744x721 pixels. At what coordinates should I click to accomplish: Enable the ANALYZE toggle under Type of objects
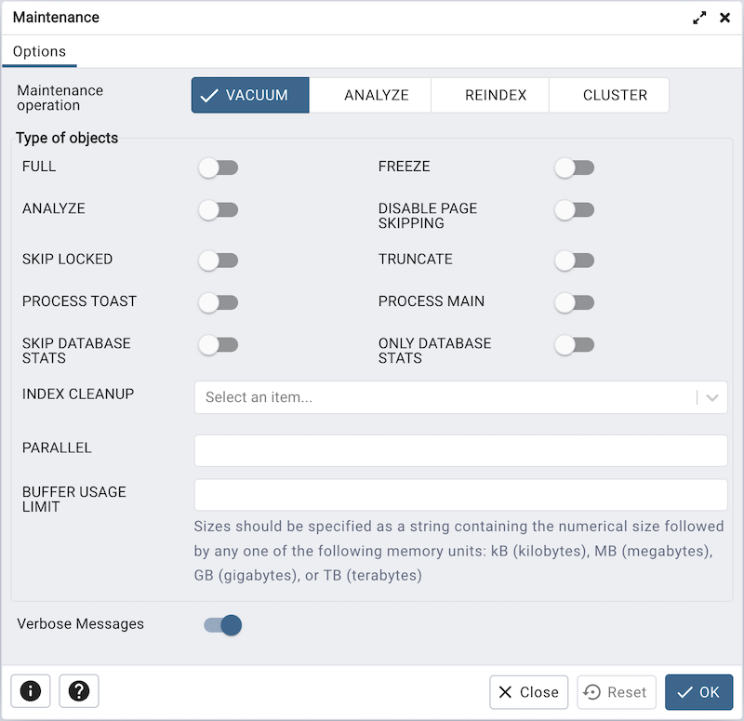pos(219,210)
